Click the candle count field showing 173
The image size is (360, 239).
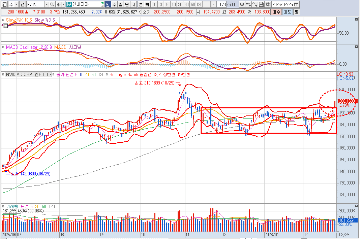click(222, 4)
